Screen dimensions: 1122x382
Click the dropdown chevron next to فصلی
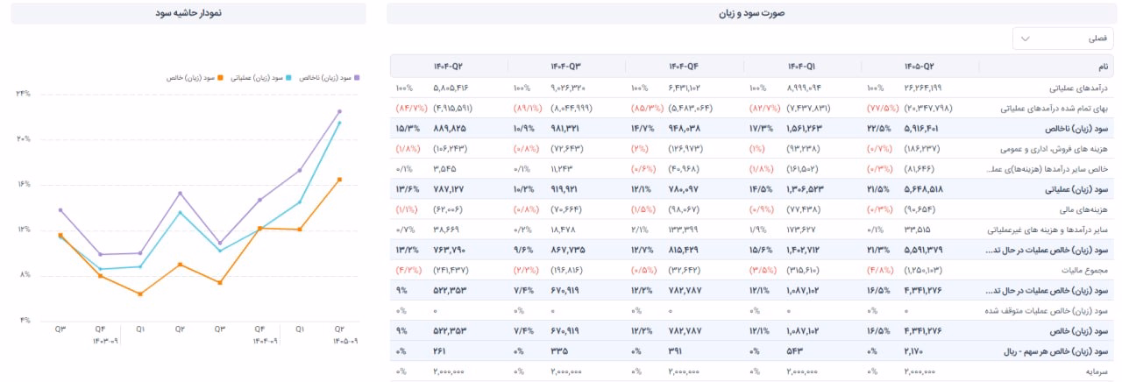click(1026, 39)
